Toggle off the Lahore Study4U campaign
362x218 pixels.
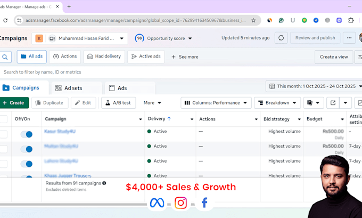(x=27, y=164)
